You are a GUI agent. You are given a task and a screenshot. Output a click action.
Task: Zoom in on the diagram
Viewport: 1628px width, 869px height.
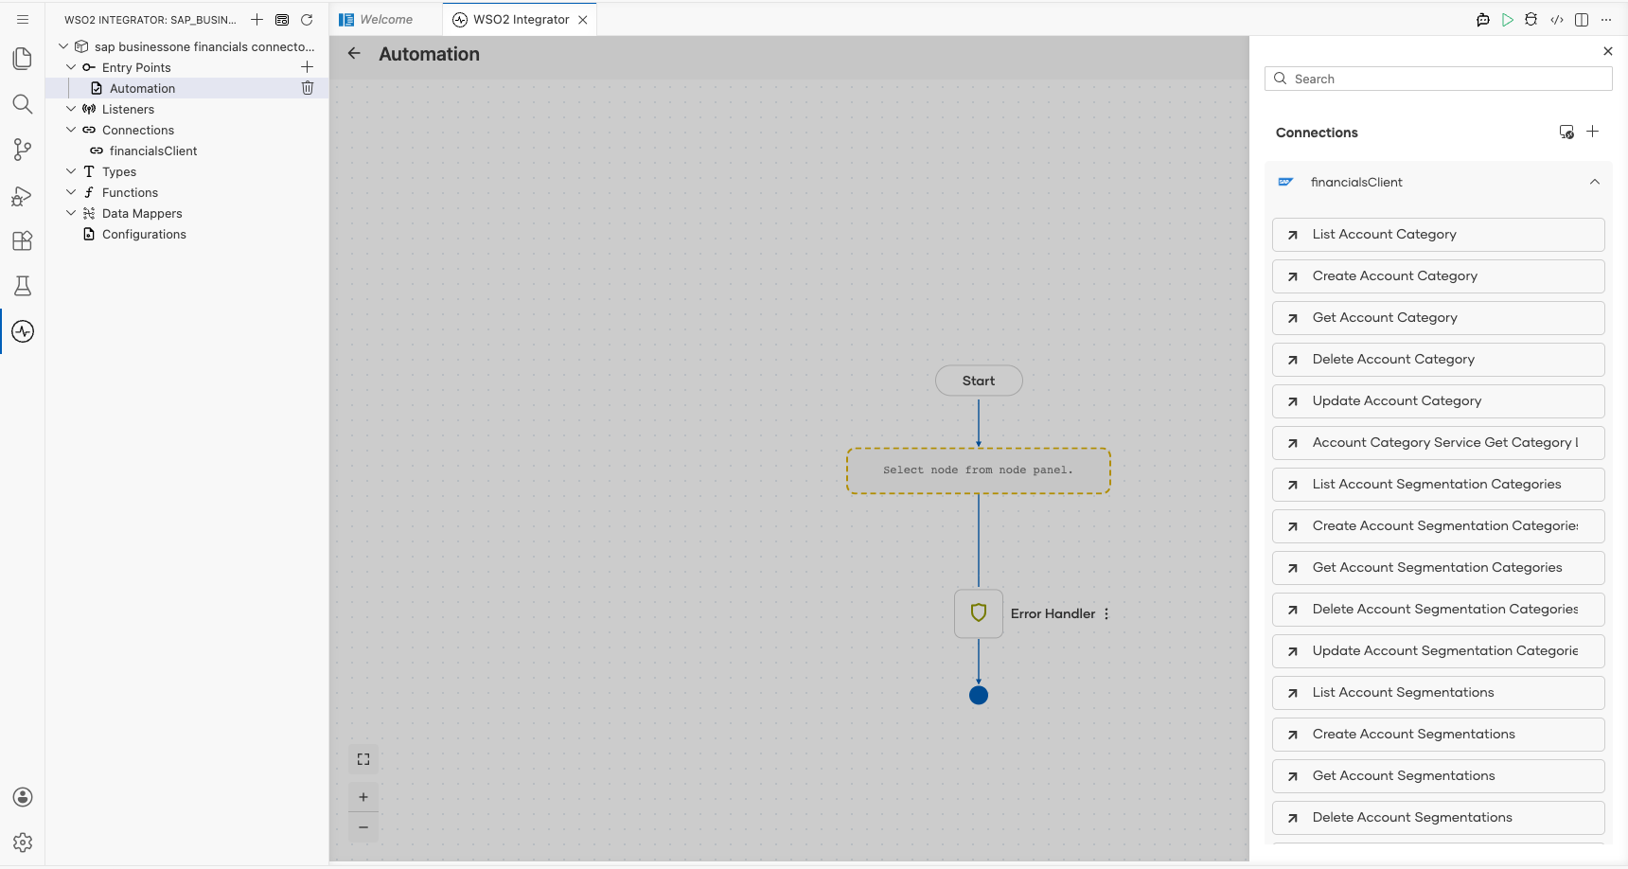(x=363, y=797)
